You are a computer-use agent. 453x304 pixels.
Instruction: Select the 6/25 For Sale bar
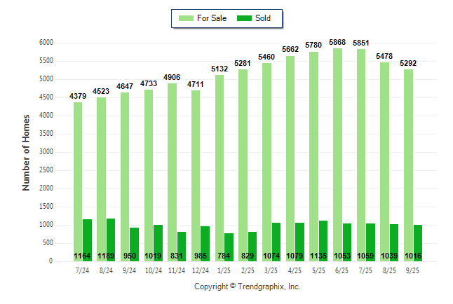(338, 154)
